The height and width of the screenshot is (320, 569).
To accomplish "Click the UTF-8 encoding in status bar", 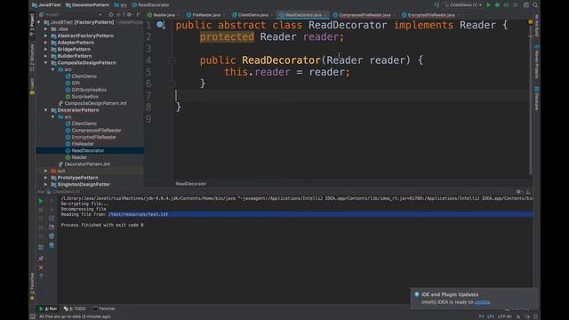I will click(x=505, y=316).
